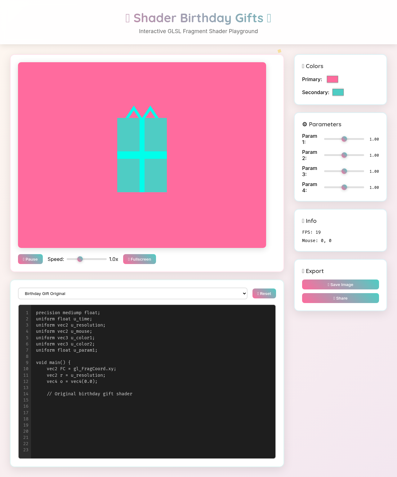397x477 pixels.
Task: Click the Fullscreen icon button
Action: click(x=129, y=259)
